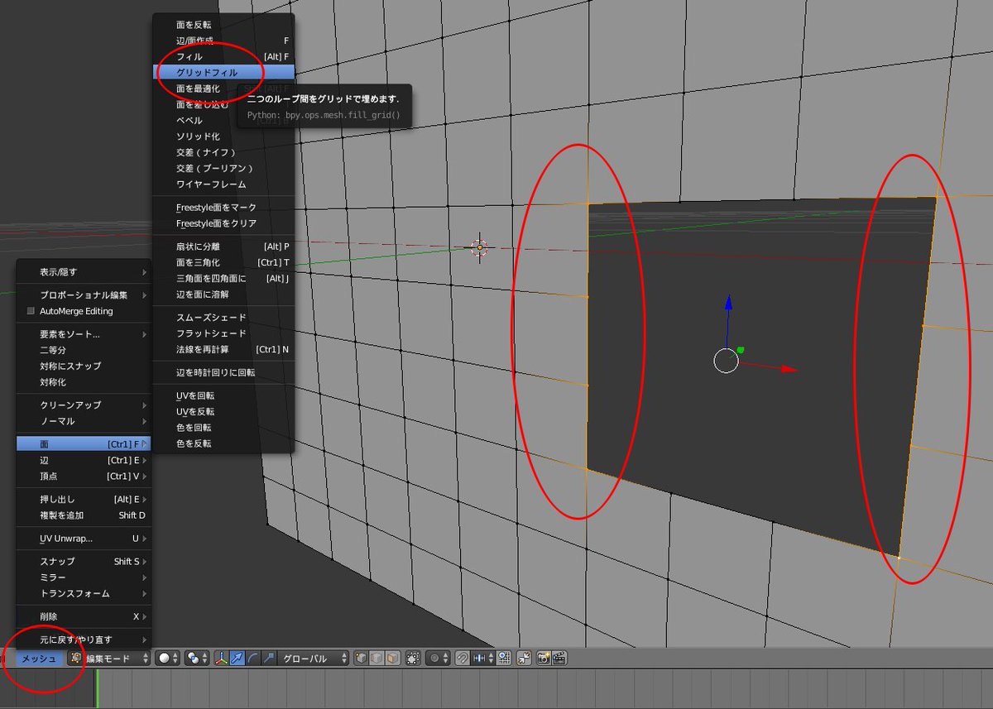The height and width of the screenshot is (709, 993).
Task: Apply スムーズシェード from menu
Action: click(x=223, y=317)
